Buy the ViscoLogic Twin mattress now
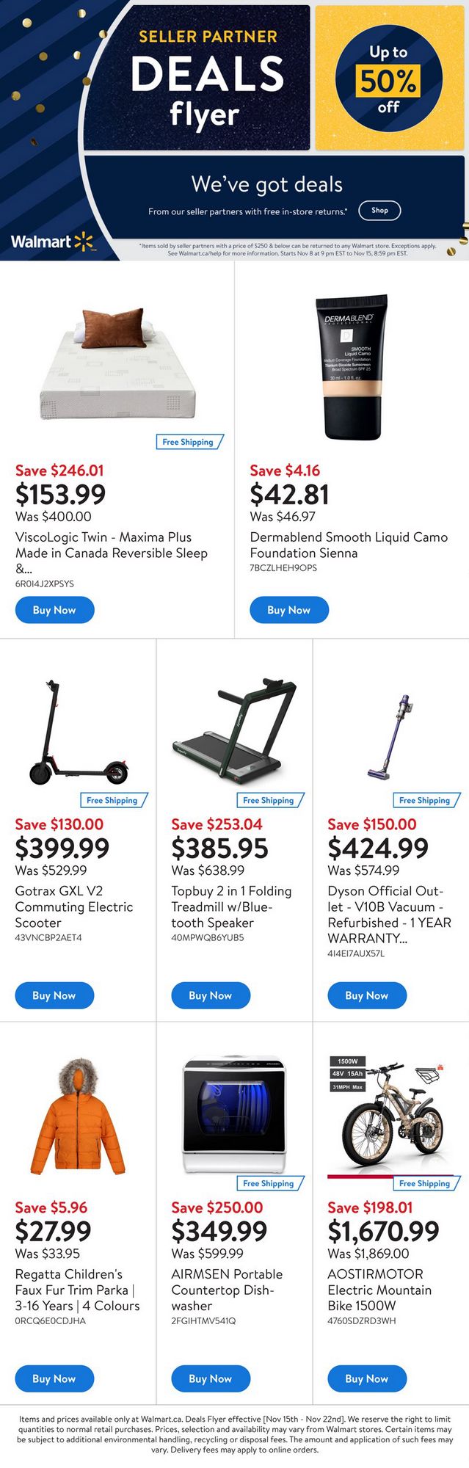469x1468 pixels. tap(54, 610)
